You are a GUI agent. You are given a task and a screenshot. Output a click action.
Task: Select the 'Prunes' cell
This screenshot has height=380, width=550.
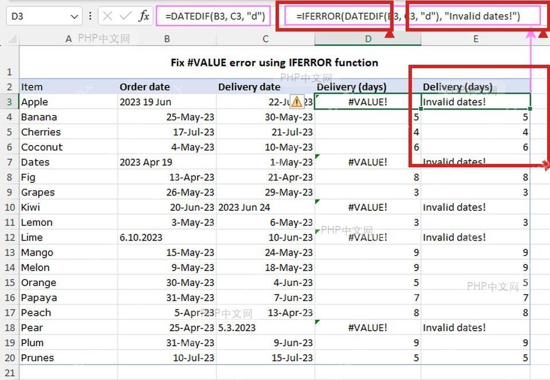coord(68,358)
